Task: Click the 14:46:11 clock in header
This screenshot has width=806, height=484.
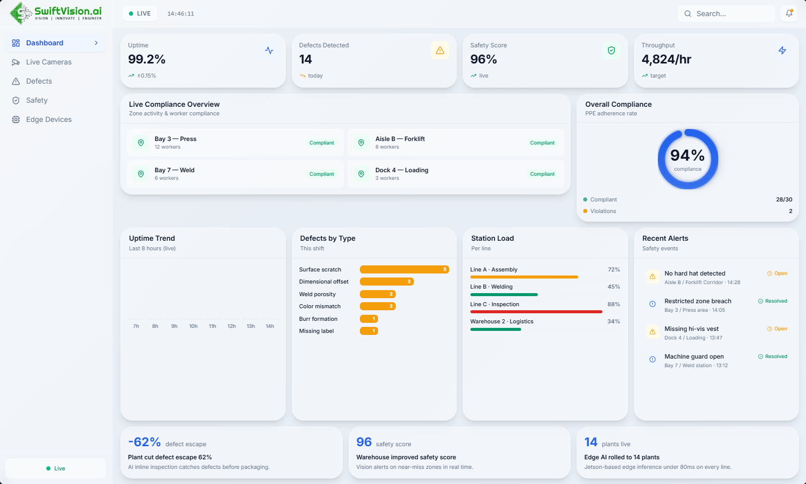Action: [x=180, y=14]
